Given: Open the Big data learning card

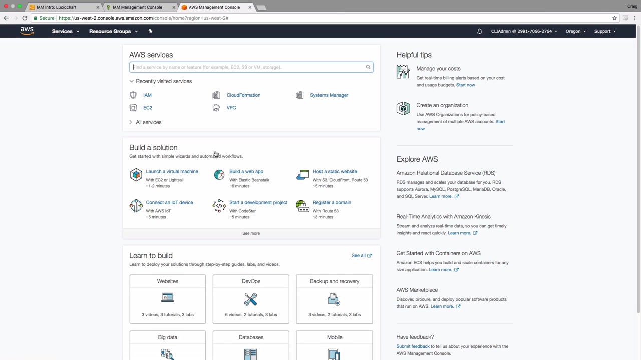Looking at the screenshot, I should [x=168, y=345].
